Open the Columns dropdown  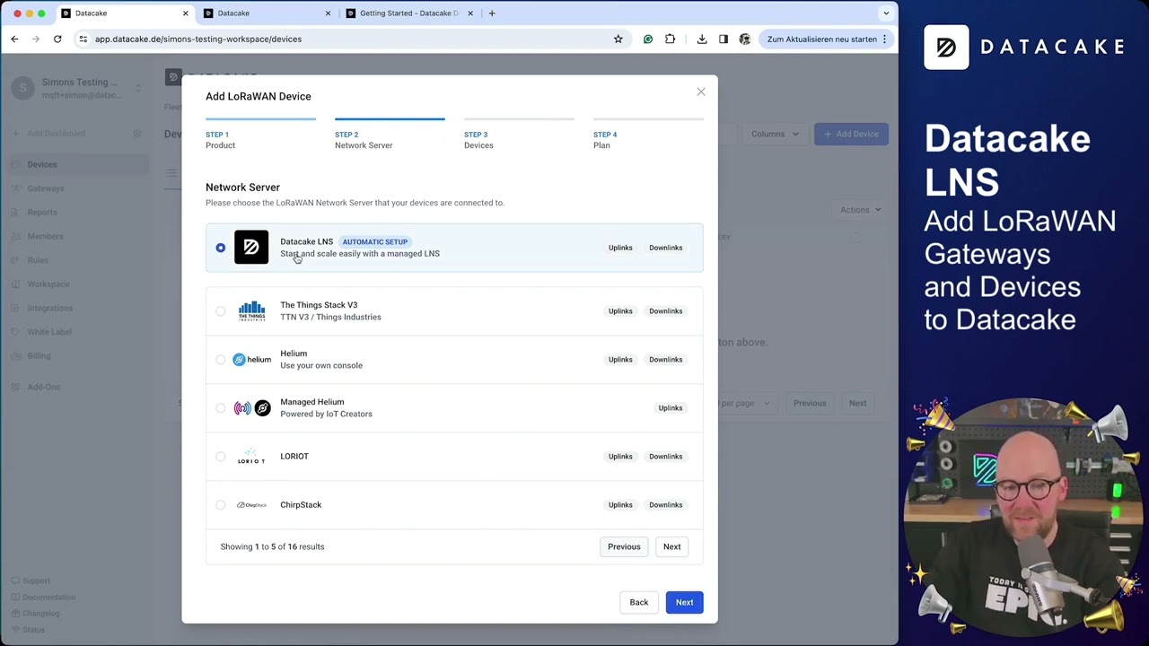click(x=774, y=135)
